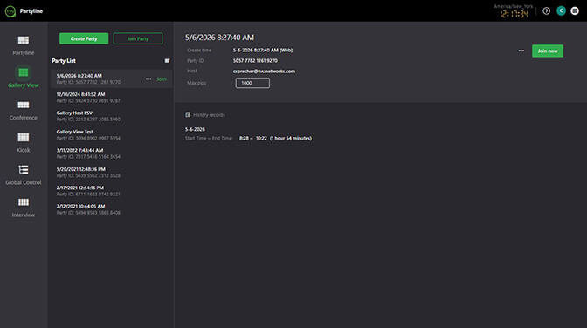
Task: Open the help question mark icon
Action: (546, 10)
